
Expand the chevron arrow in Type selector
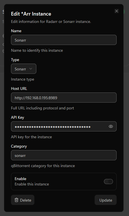31,69
